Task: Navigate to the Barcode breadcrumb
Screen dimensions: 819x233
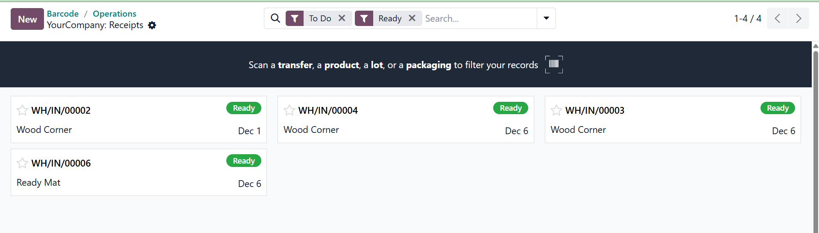Action: 63,14
